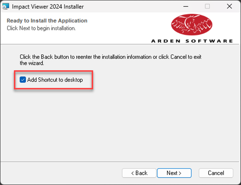Click the ARDEN SOFTWARE wordmark text
This screenshot has width=241, height=185.
pos(192,41)
